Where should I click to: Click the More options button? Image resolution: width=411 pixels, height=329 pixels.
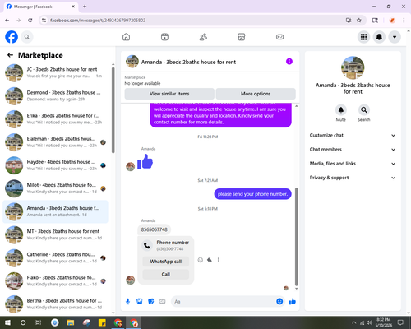click(x=256, y=94)
